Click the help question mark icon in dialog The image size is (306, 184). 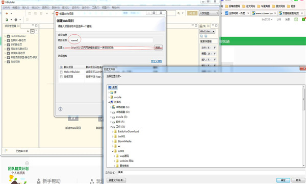[x=60, y=109]
